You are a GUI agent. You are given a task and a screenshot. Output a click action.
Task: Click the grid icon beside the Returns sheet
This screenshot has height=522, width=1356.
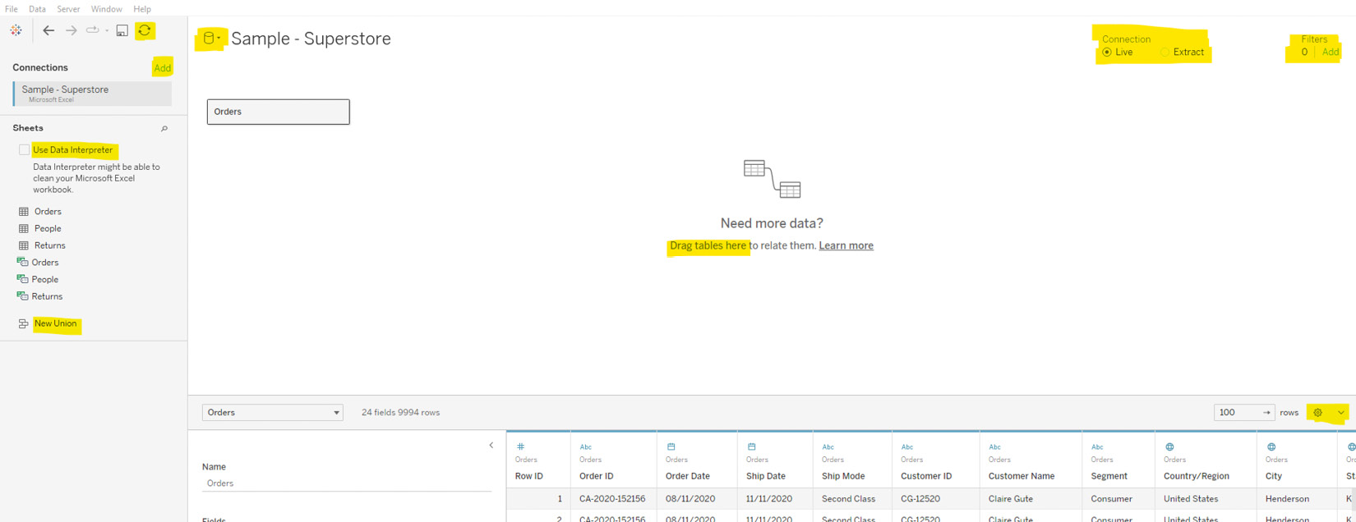tap(24, 245)
